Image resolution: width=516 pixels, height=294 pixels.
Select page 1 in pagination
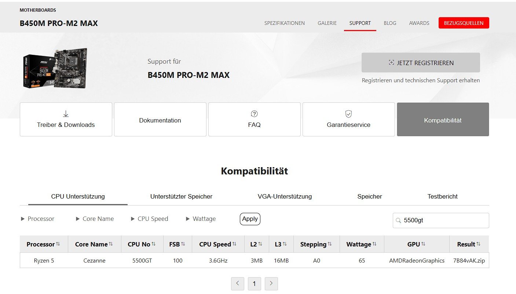[255, 283]
